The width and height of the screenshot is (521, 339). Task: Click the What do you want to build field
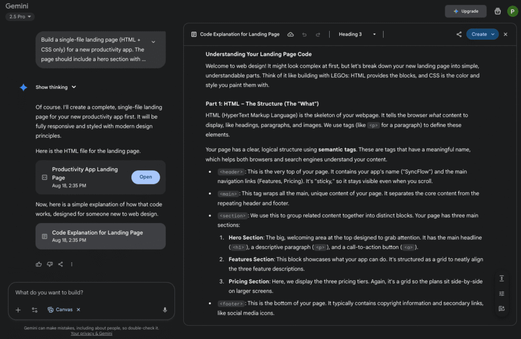coord(76,292)
